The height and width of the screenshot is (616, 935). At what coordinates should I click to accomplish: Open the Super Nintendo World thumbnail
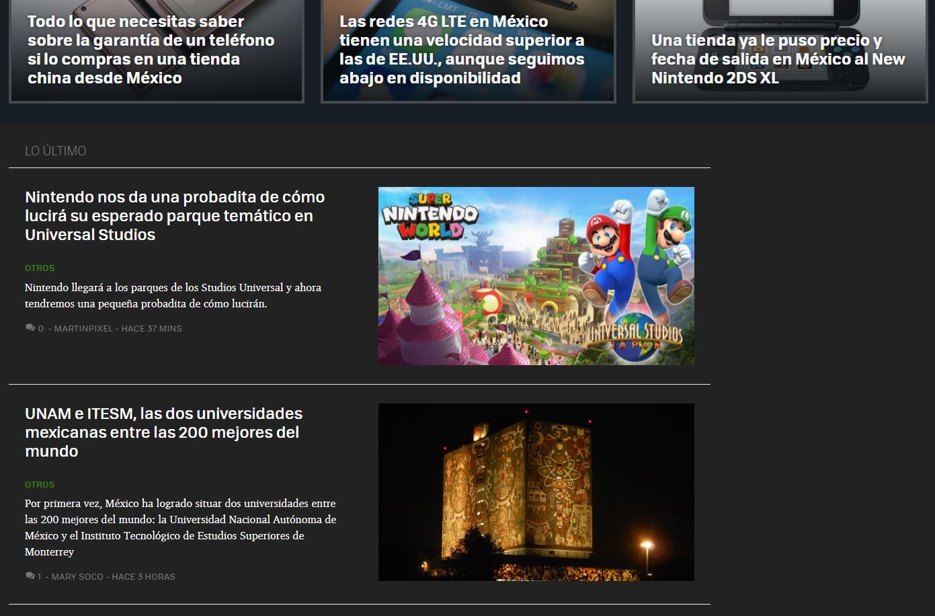536,276
